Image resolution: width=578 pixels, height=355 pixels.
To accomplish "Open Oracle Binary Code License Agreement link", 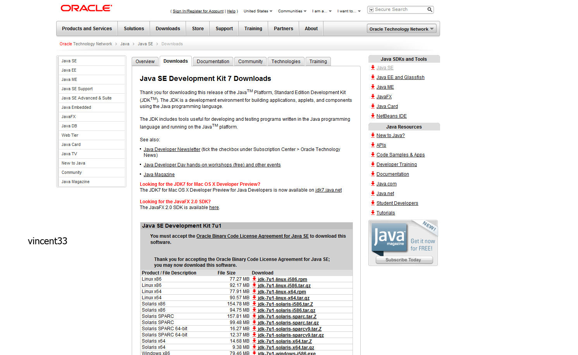I will [x=253, y=236].
